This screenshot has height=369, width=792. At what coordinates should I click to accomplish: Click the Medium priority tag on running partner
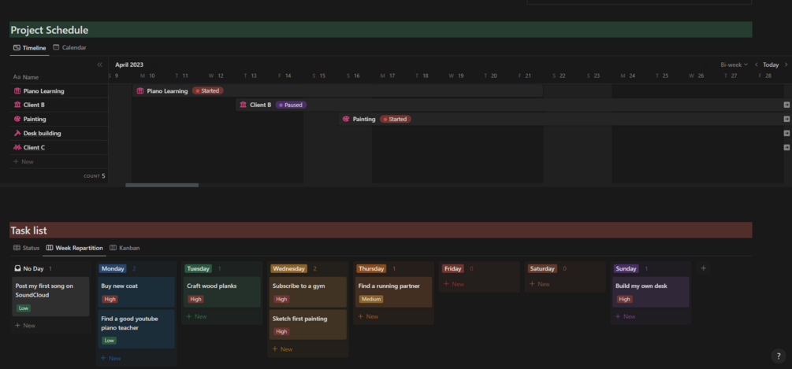[370, 300]
